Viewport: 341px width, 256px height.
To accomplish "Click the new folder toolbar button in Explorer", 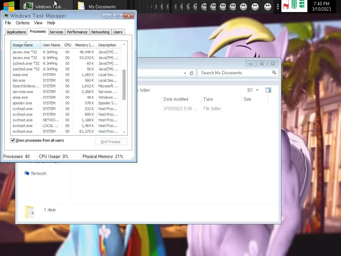I will pyautogui.click(x=144, y=90).
